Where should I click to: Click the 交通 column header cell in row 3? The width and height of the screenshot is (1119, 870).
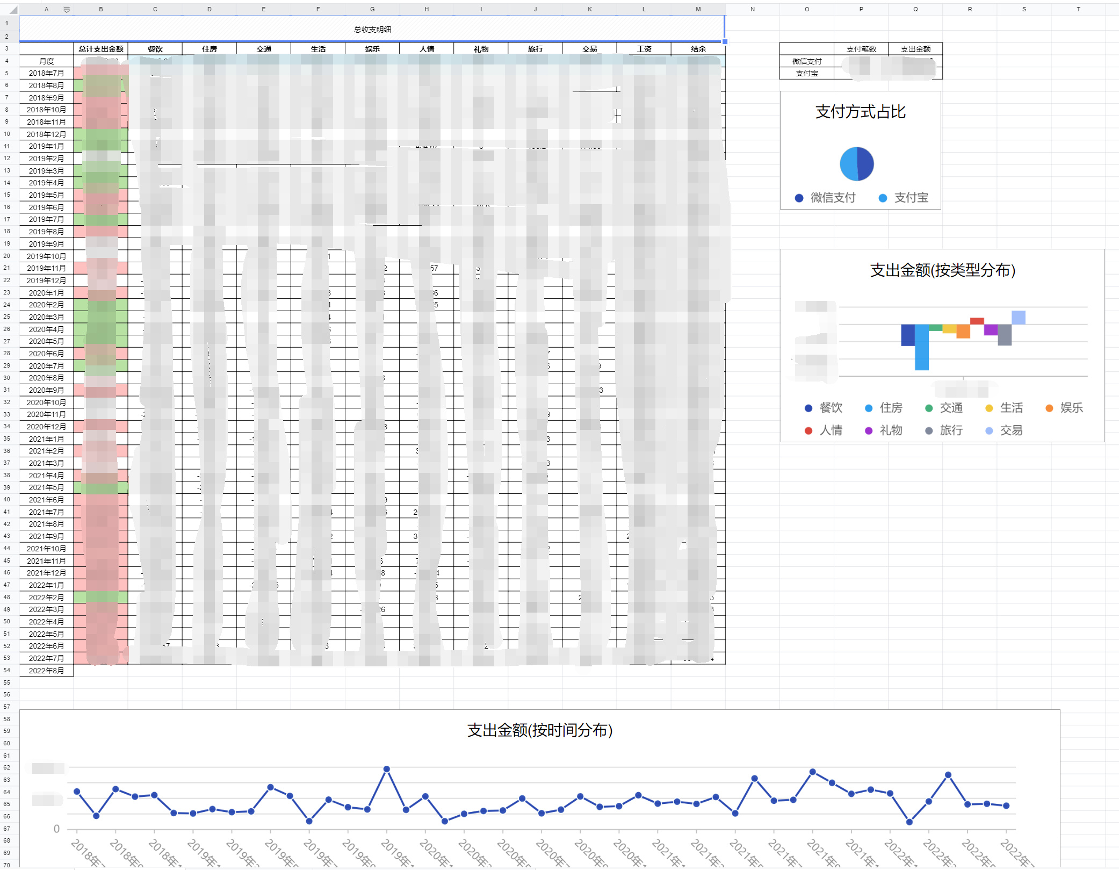coord(263,49)
